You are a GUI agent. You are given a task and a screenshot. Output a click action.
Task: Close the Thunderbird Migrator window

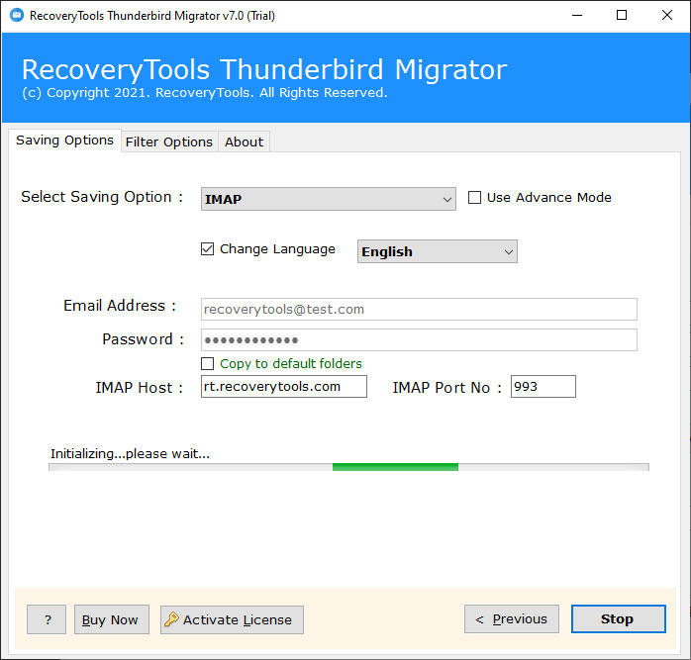[667, 16]
